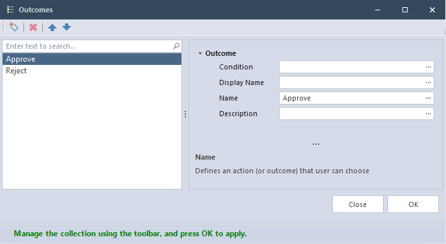Move outcome down with the down arrow

coord(66,27)
